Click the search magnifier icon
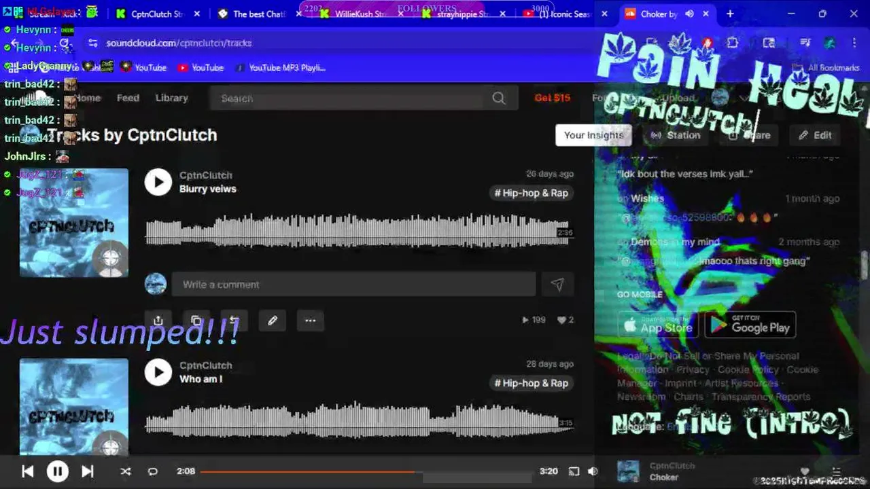Image resolution: width=870 pixels, height=489 pixels. 499,98
